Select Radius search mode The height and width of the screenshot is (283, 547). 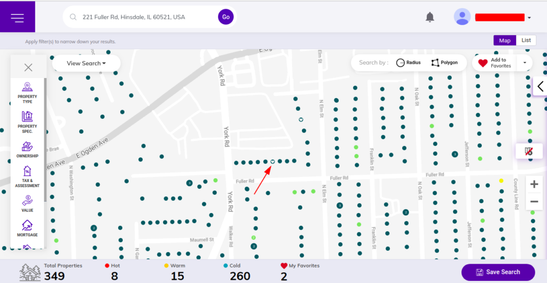(409, 63)
